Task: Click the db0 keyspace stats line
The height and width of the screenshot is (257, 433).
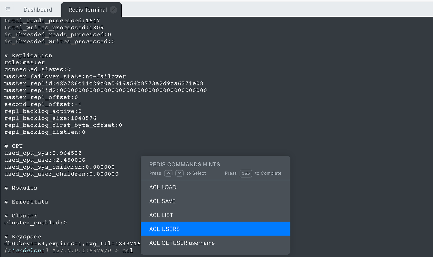Action: 72,243
